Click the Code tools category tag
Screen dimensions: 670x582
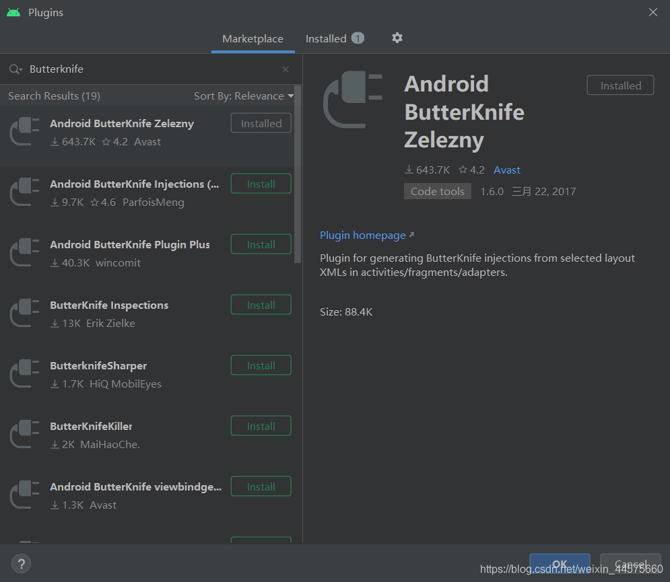[437, 191]
